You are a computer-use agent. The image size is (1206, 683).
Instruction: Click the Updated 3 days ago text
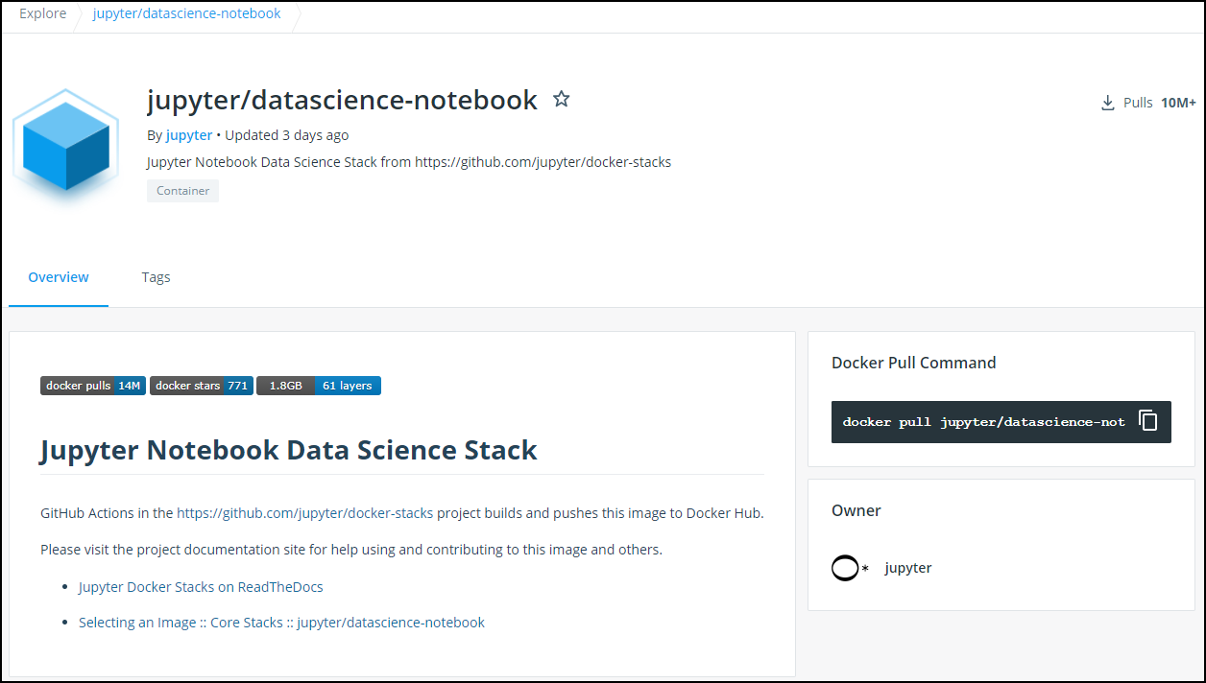click(x=287, y=135)
